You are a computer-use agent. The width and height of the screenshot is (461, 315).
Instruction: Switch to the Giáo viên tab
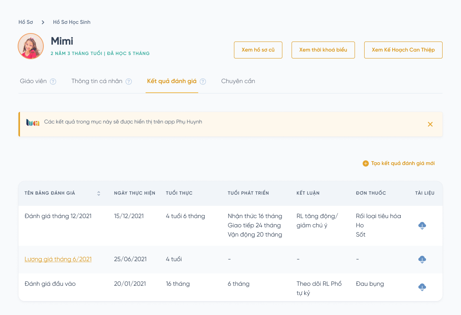pos(33,81)
